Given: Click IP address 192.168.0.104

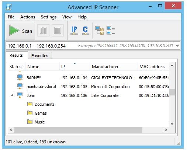Looking at the screenshot, I should (x=74, y=78).
